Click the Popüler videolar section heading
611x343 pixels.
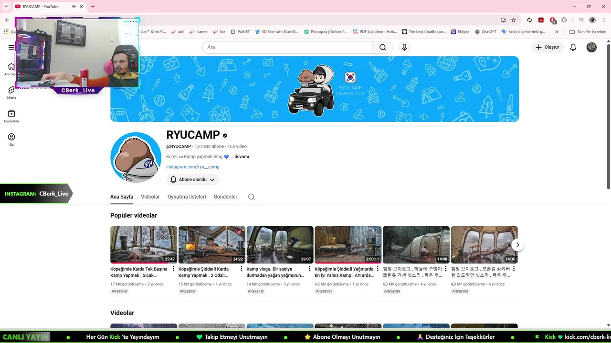point(134,215)
